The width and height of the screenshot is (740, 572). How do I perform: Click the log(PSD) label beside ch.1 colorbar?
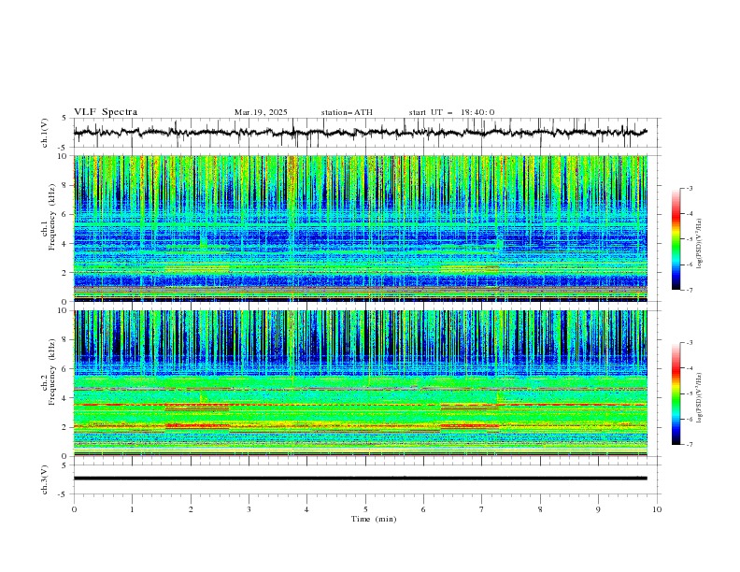pos(700,244)
